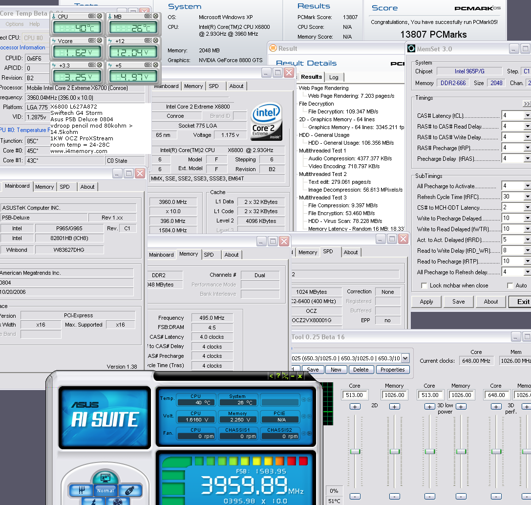Image resolution: width=531 pixels, height=505 pixels.
Task: Select Web Page Rendering tree item
Action: [x=323, y=88]
